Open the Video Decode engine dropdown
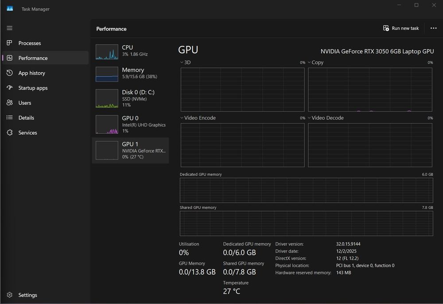Image resolution: width=443 pixels, height=304 pixels. pyautogui.click(x=309, y=118)
